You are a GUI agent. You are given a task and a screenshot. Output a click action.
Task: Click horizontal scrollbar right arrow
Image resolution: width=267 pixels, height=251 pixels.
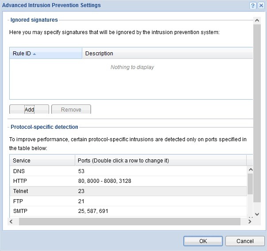coord(250,221)
